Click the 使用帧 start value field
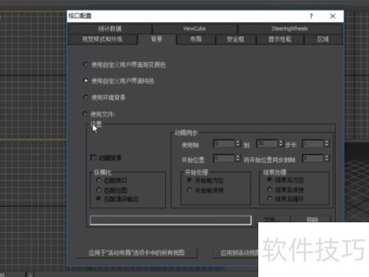Viewport: 369px width, 277px height. click(224, 143)
